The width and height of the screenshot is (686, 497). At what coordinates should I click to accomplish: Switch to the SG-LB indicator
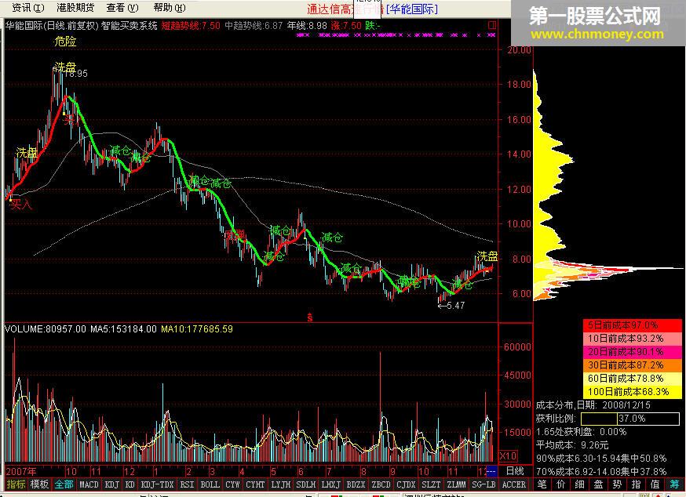point(483,484)
